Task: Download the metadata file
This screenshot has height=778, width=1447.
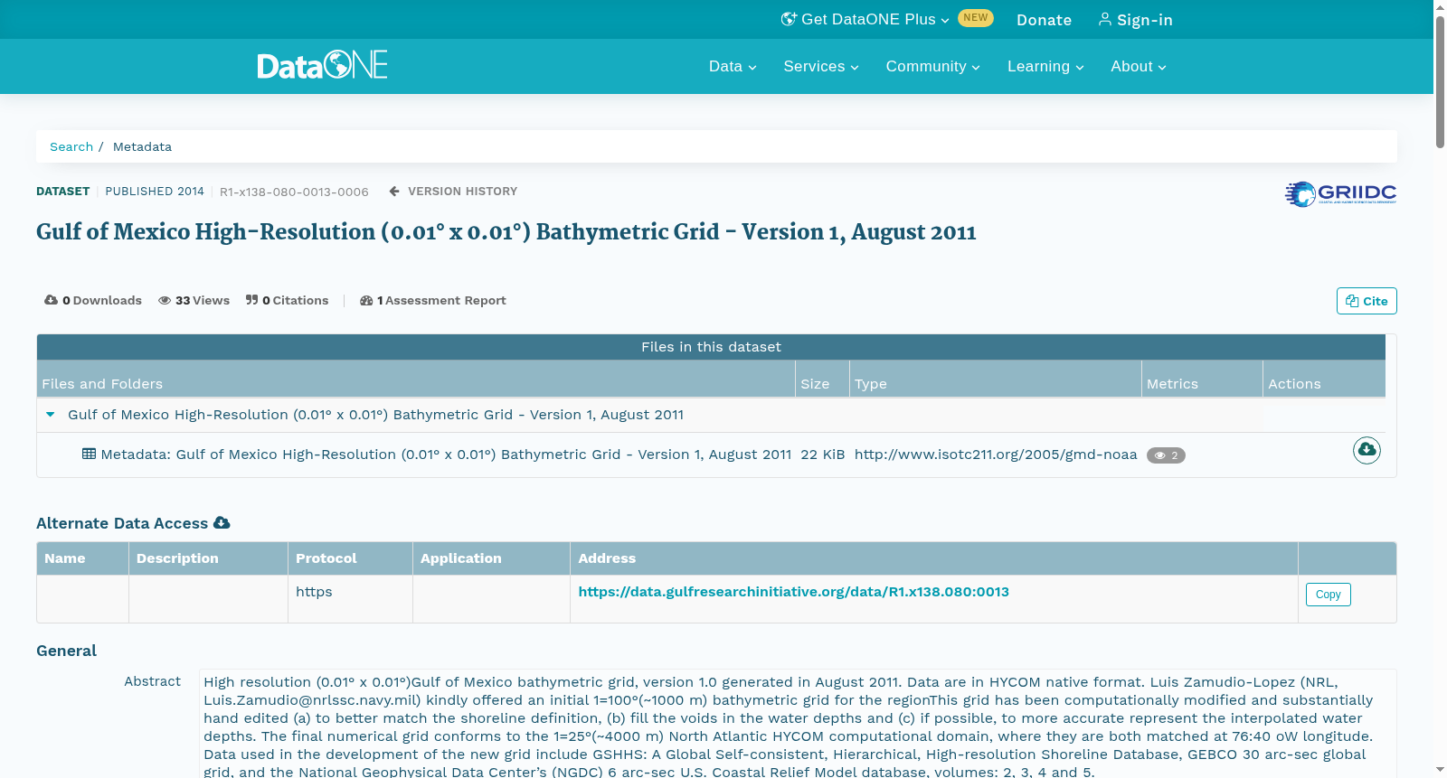Action: [x=1367, y=450]
